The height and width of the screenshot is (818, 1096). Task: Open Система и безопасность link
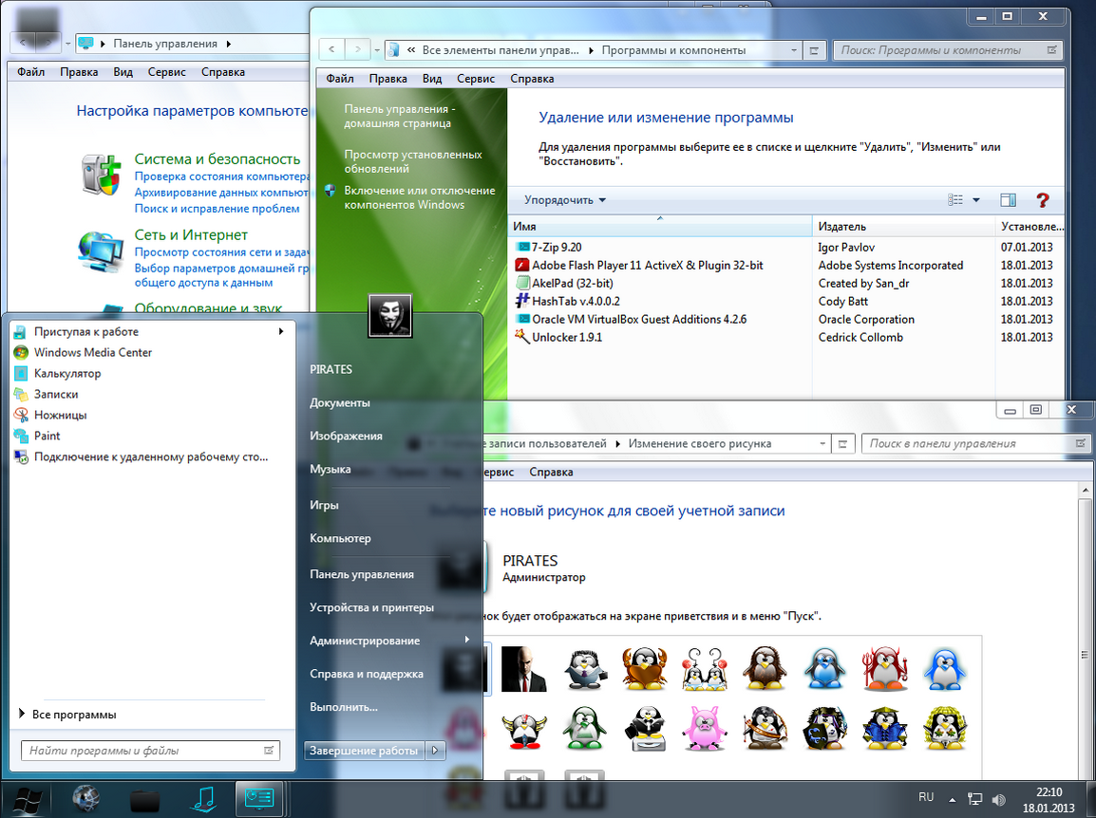(217, 159)
